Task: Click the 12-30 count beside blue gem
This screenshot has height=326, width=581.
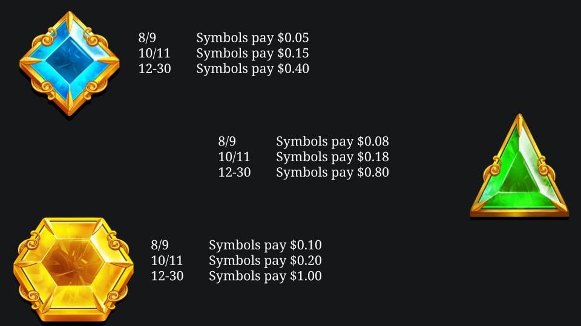Action: (x=154, y=69)
